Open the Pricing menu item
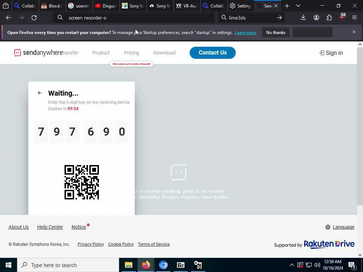The width and height of the screenshot is (363, 272). pos(132,53)
